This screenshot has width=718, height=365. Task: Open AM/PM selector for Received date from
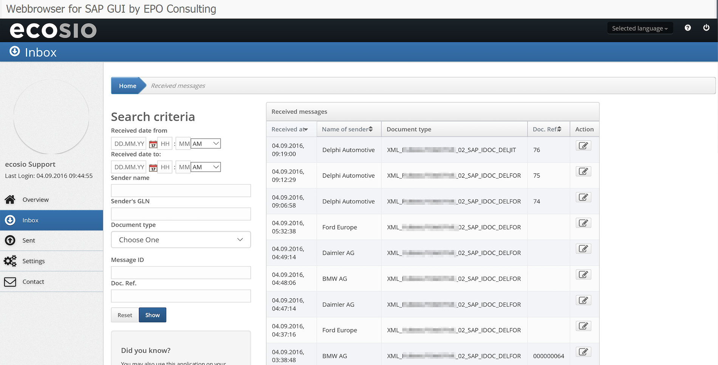[206, 144]
